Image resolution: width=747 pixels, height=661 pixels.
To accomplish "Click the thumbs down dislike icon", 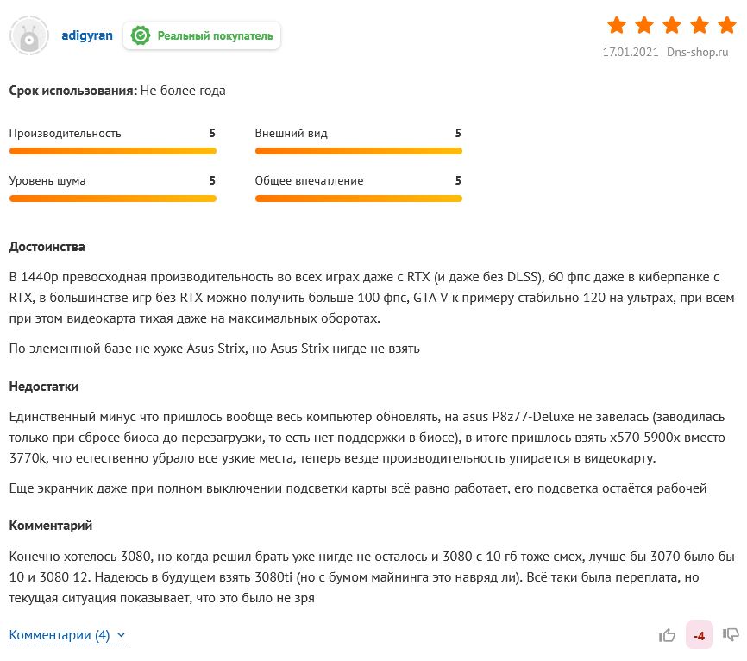I will click(x=730, y=635).
